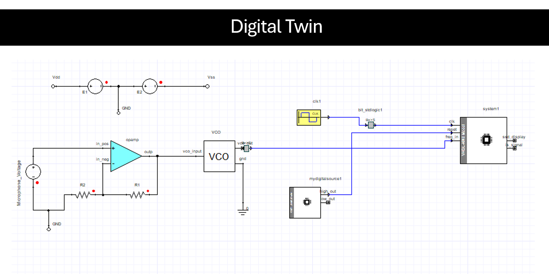Select resistor R1

coord(137,195)
